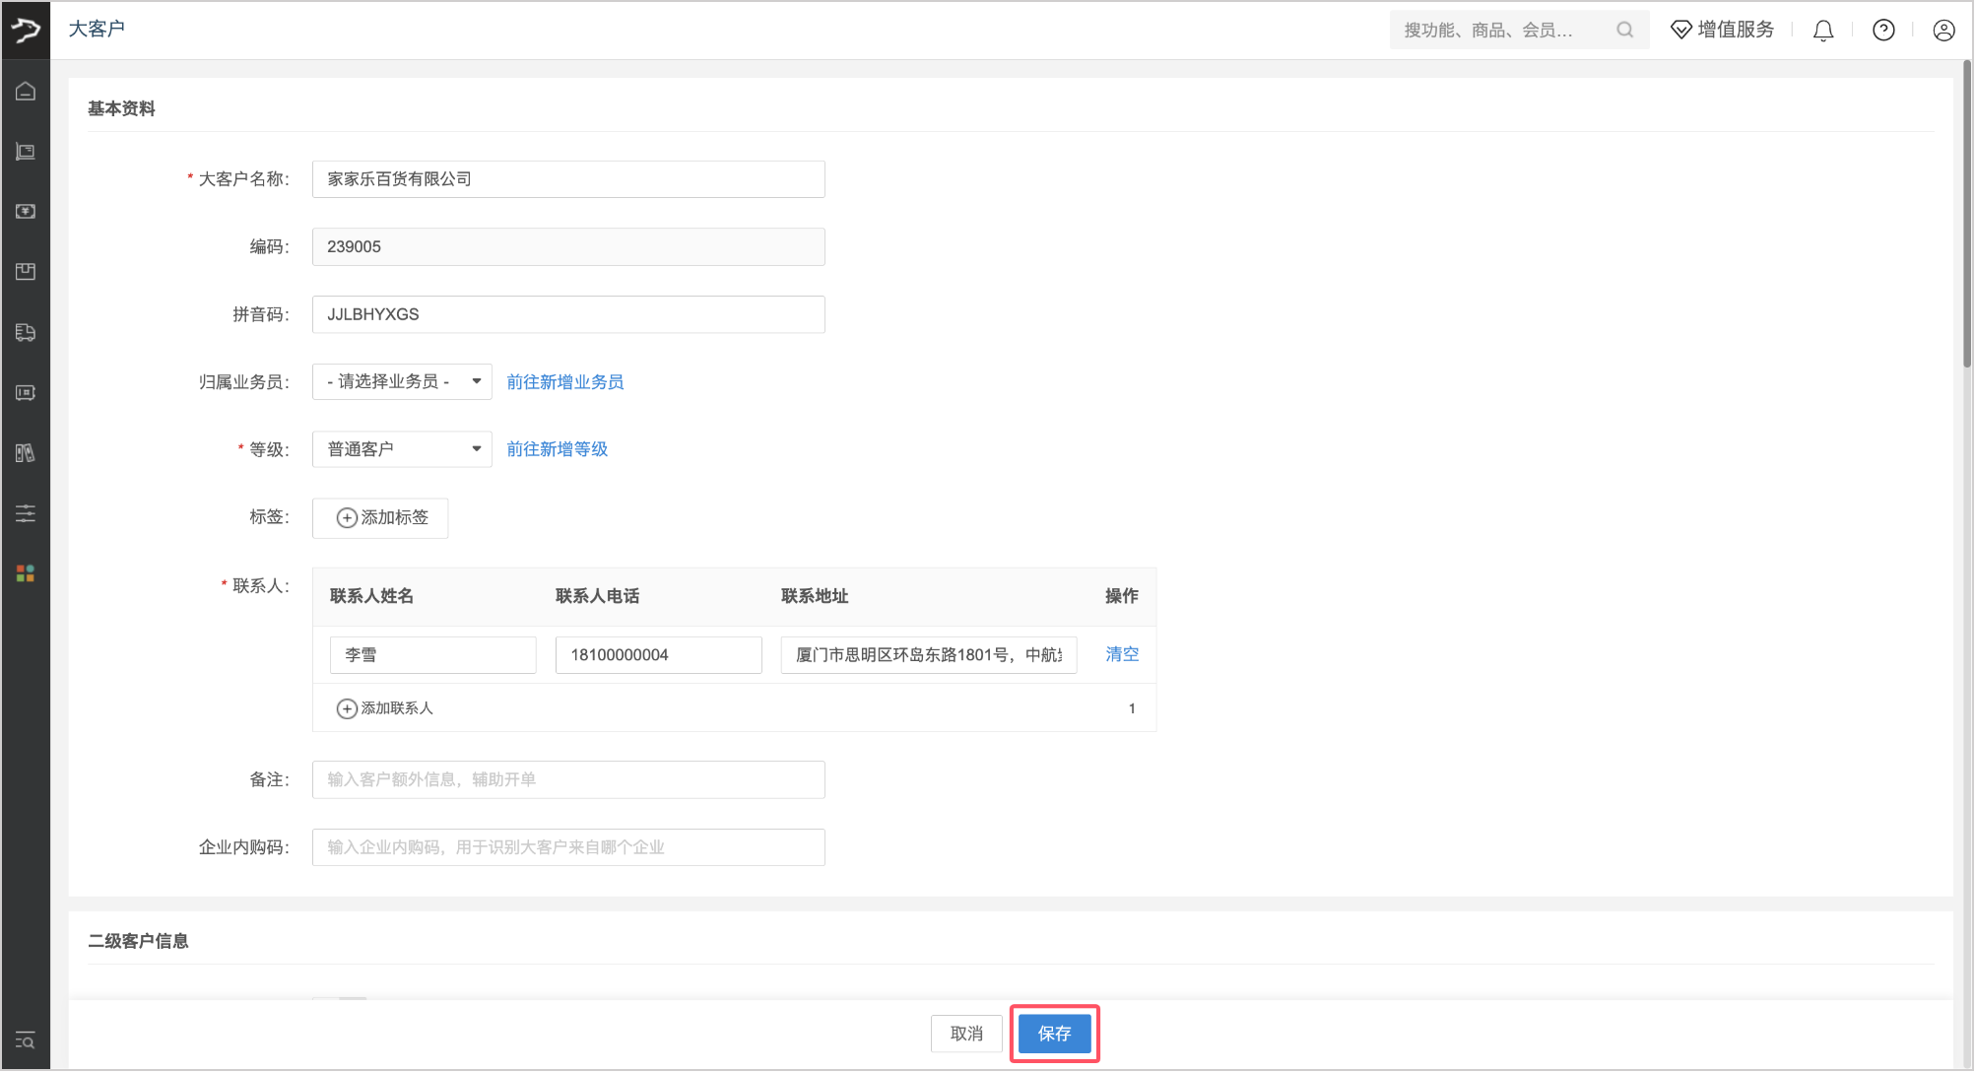Click the 备注 remarks input field
Image resolution: width=1975 pixels, height=1072 pixels.
click(x=568, y=779)
